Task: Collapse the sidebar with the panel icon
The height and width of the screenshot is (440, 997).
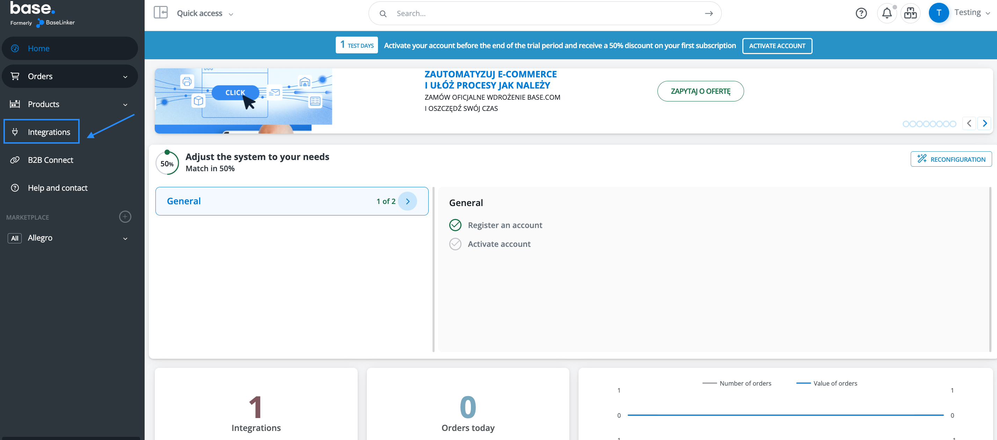Action: coord(161,13)
